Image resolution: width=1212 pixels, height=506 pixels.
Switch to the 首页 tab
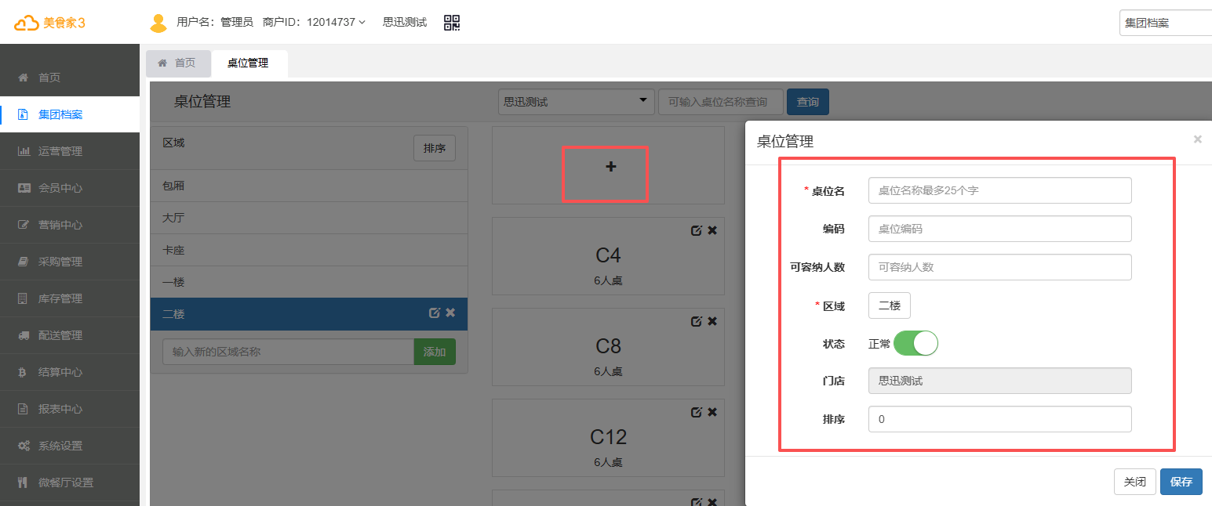[x=178, y=63]
